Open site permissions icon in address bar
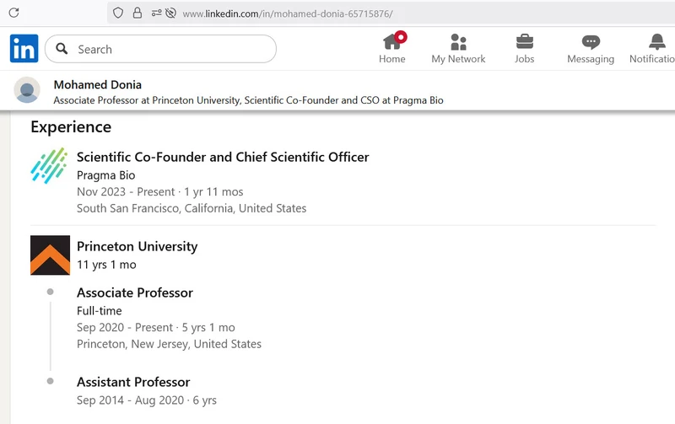This screenshot has height=424, width=675. point(156,13)
